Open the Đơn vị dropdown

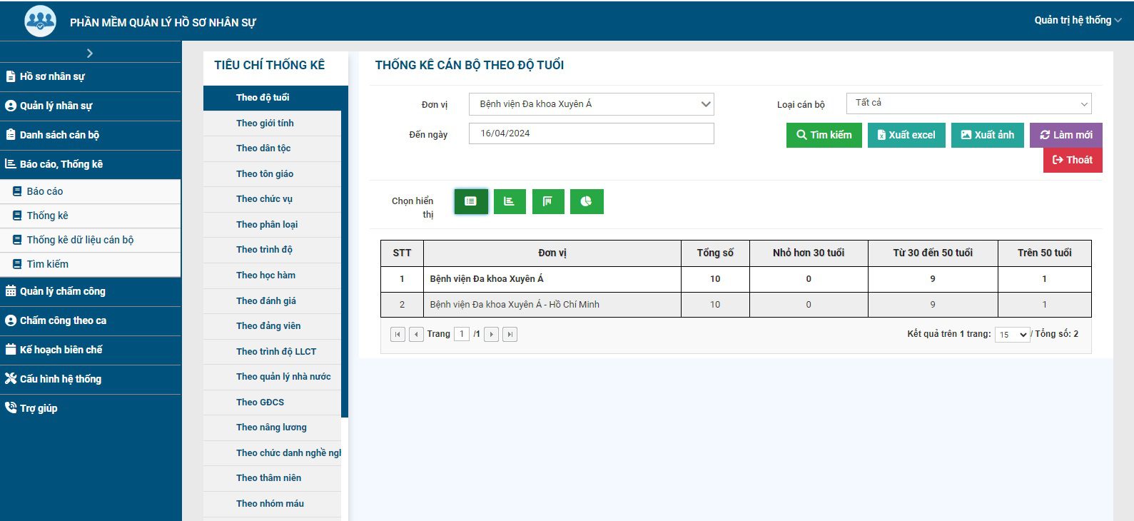click(591, 104)
